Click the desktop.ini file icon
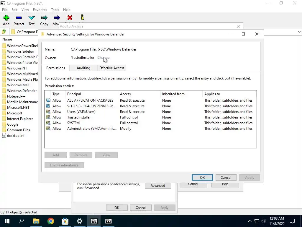Screen dimensions: 302x227 [x=4, y=135]
